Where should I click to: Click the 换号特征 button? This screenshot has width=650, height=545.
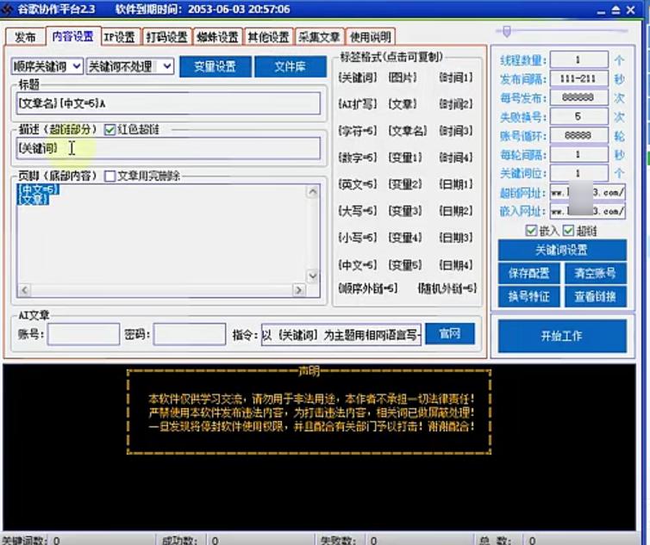tap(529, 296)
